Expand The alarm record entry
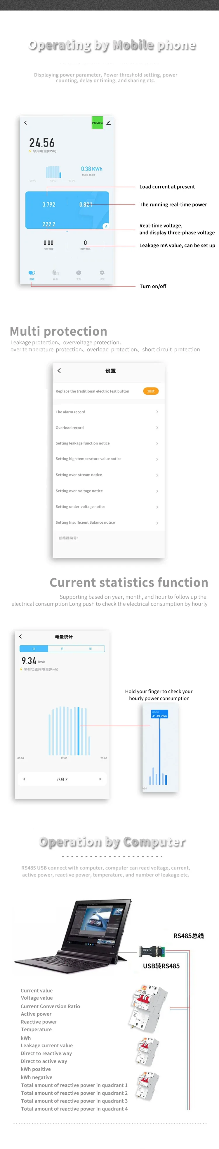Image resolution: width=219 pixels, height=1149 pixels. point(157,412)
